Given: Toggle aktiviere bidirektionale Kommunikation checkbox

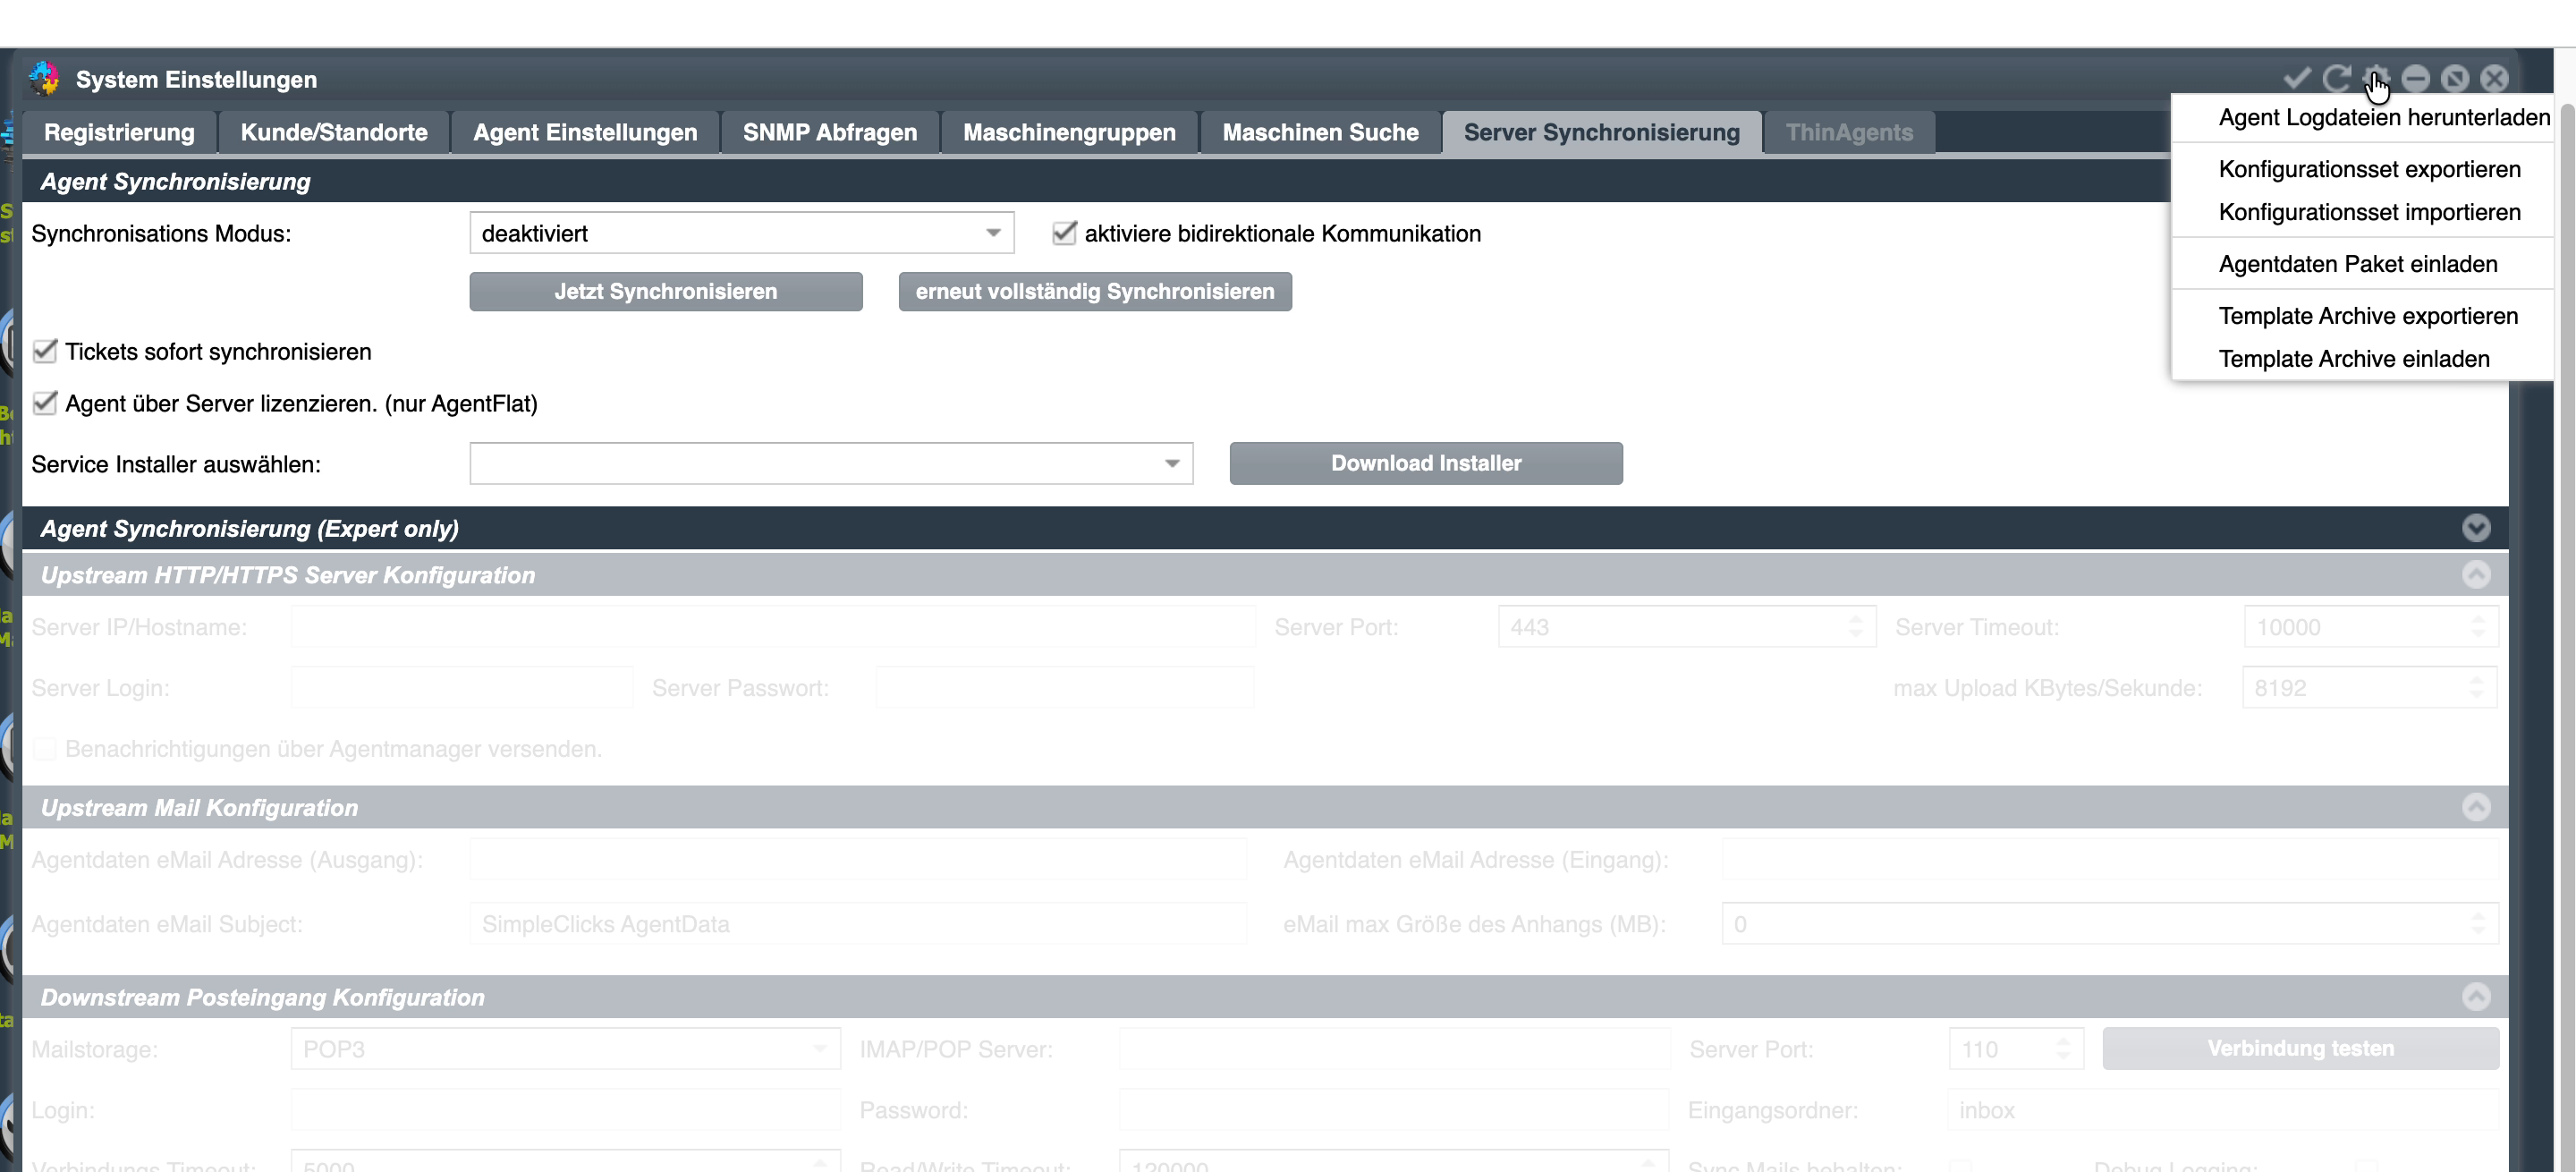Looking at the screenshot, I should tap(1064, 233).
